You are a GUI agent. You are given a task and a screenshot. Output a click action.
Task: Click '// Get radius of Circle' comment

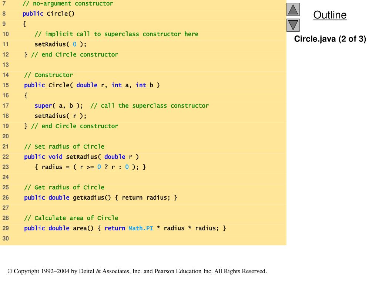[x=64, y=187]
